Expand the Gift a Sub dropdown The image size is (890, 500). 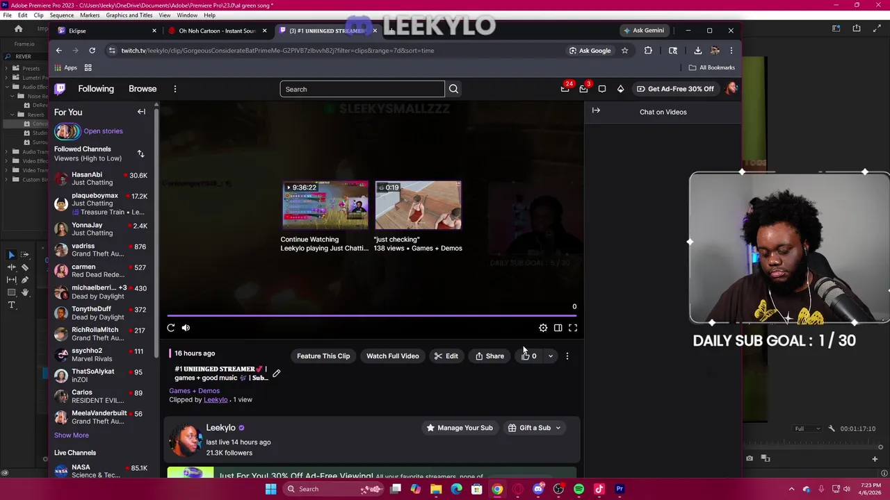click(x=558, y=428)
